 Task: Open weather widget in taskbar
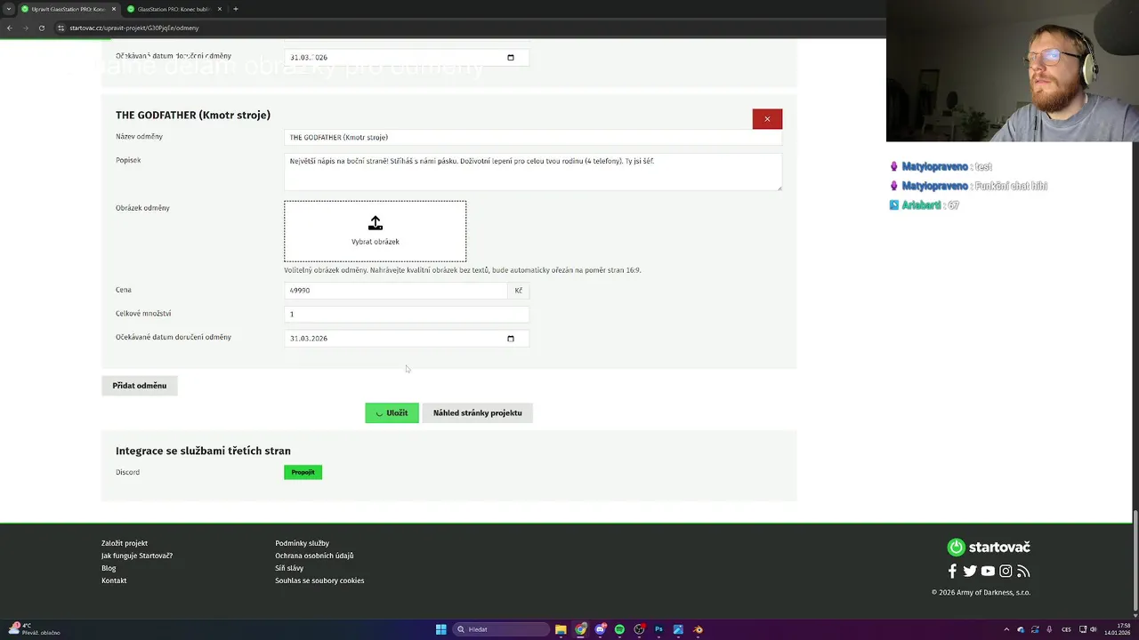(x=36, y=629)
